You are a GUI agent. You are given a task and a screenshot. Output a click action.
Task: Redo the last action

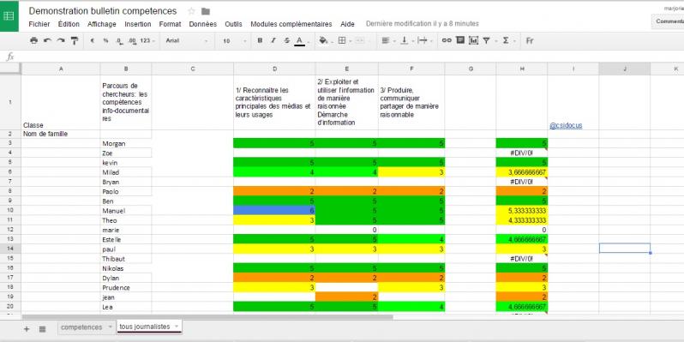pos(61,40)
